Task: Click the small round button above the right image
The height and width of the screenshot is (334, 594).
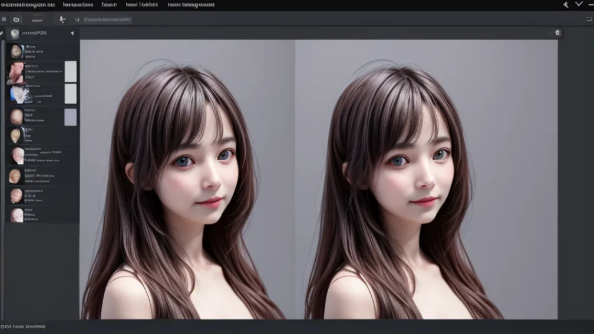Action: tap(557, 33)
